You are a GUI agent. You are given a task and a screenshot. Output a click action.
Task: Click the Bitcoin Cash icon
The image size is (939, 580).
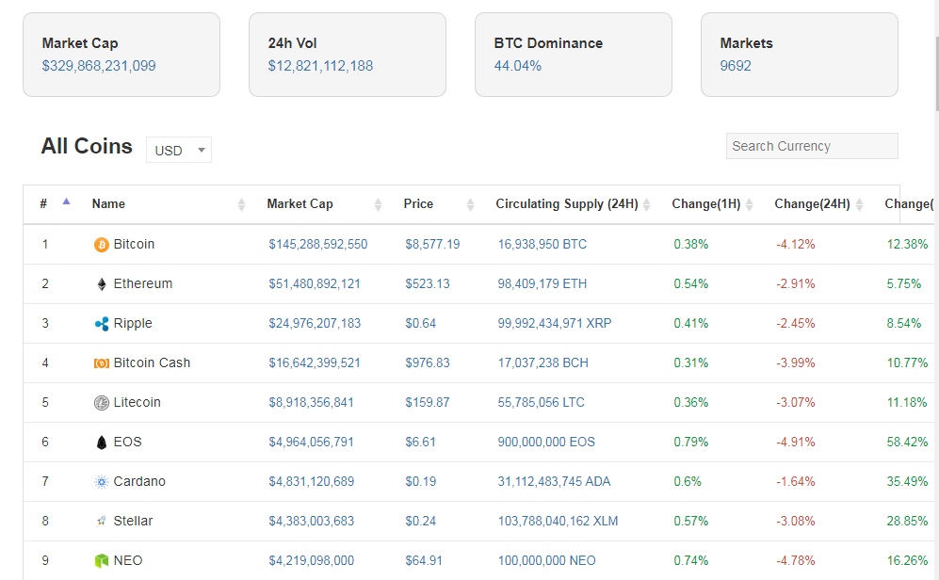pyautogui.click(x=102, y=363)
